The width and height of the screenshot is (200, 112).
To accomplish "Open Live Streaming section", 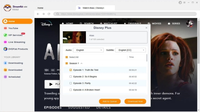I will click(x=16, y=42).
